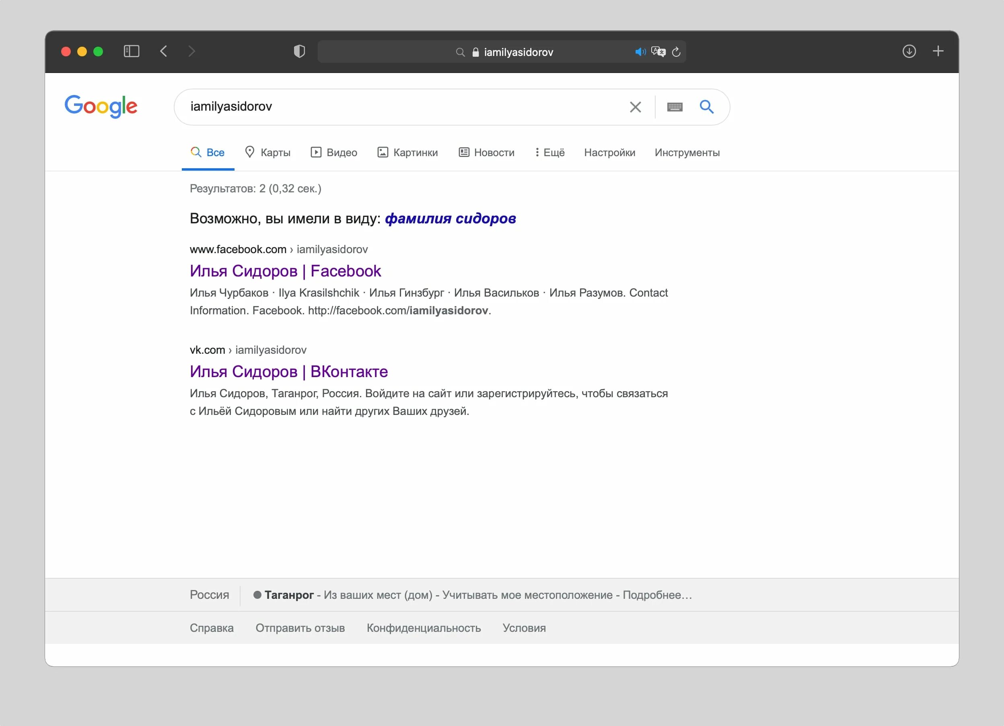
Task: Switch to the Видео tab
Action: pos(334,153)
